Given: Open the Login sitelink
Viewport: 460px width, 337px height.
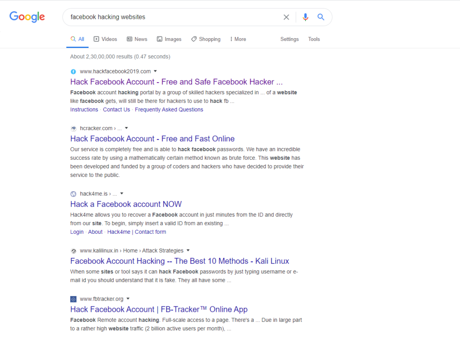Looking at the screenshot, I should [x=77, y=232].
